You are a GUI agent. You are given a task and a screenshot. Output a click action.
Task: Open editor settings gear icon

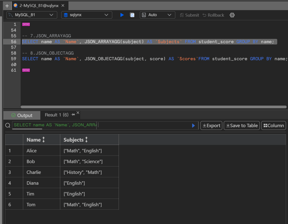click(232, 15)
